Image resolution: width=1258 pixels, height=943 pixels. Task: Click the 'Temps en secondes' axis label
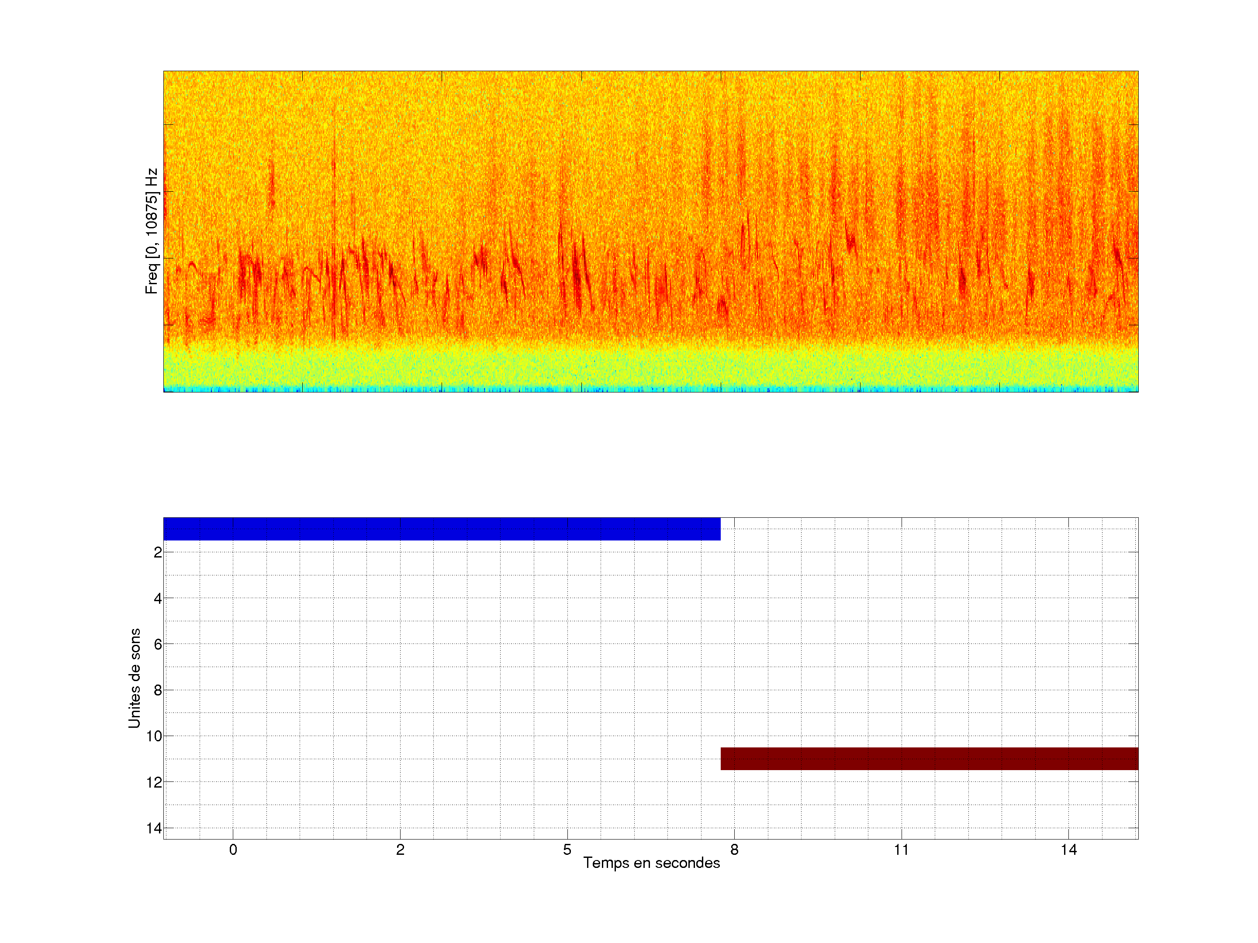[651, 863]
